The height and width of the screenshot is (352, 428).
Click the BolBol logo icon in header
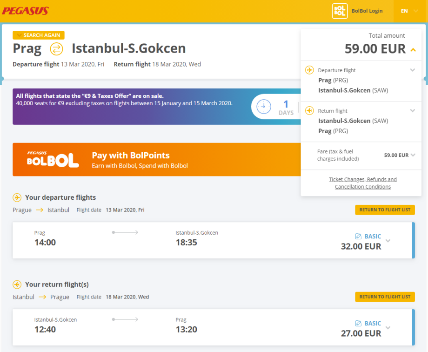click(340, 11)
